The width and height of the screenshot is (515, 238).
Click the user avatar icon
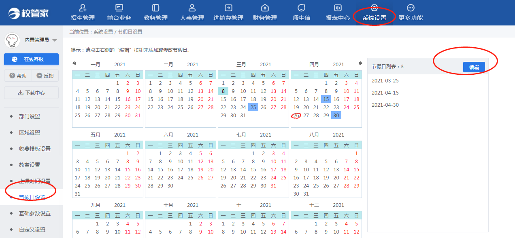(x=12, y=40)
